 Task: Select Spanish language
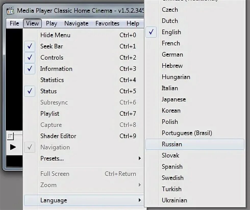click(195, 167)
